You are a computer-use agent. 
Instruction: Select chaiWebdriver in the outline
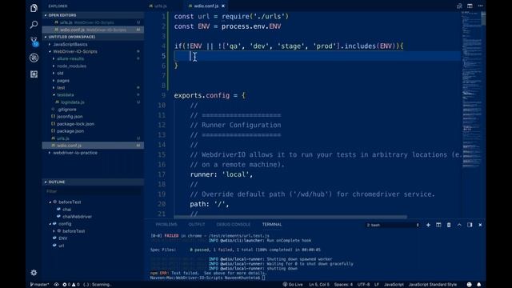77,217
